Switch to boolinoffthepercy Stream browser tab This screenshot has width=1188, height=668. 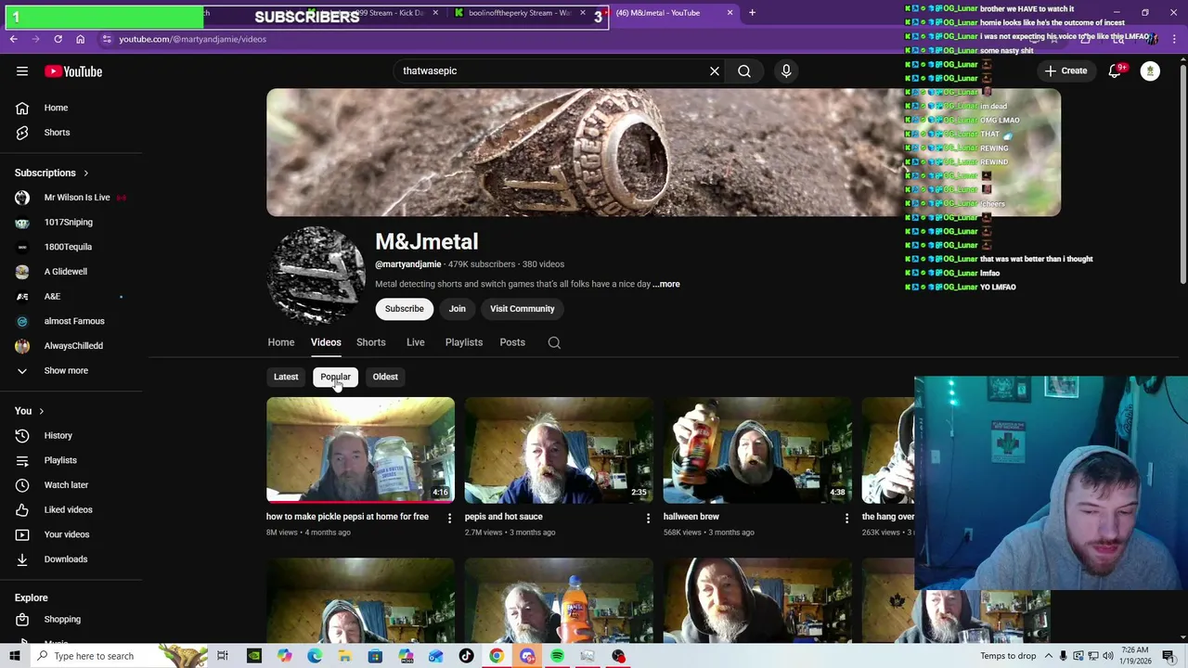pos(519,13)
